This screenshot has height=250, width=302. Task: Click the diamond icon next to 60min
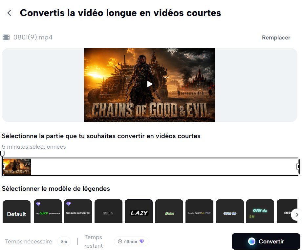pos(142,241)
